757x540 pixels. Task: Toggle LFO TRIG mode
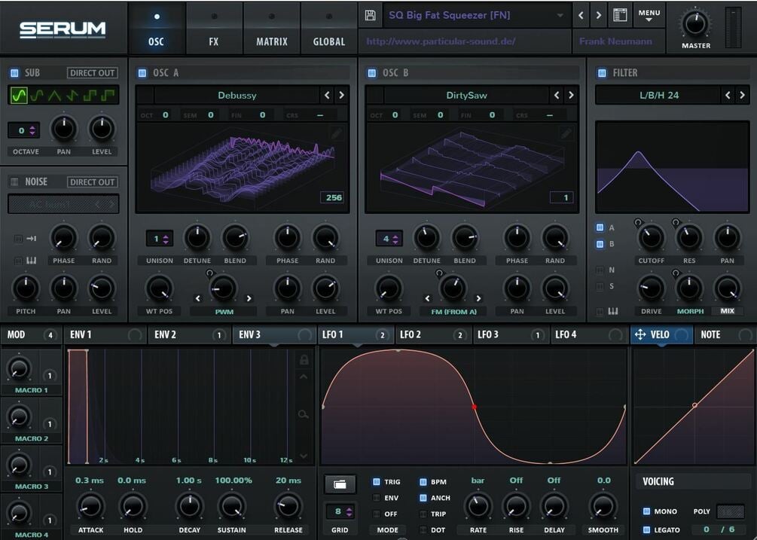click(377, 481)
